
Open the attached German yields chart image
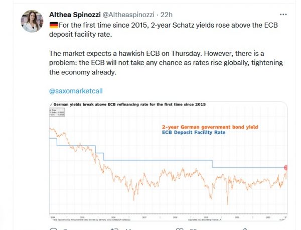click(169, 161)
